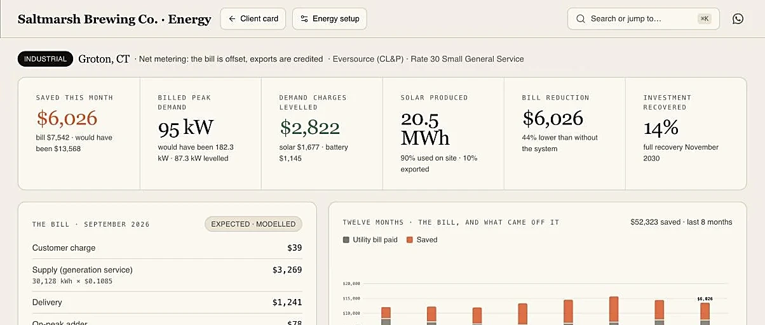Click the Groton, CT location text
Screen dimensions: 765x325
pos(104,59)
